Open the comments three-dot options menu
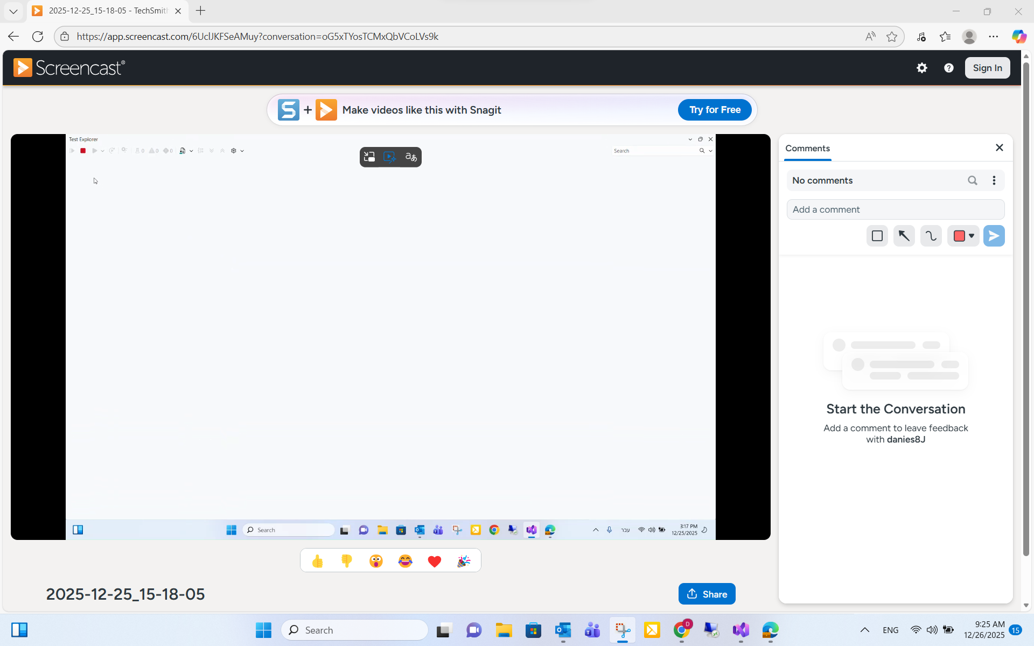 994,180
